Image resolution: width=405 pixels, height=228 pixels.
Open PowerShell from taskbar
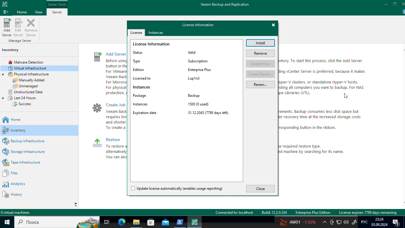click(180, 222)
